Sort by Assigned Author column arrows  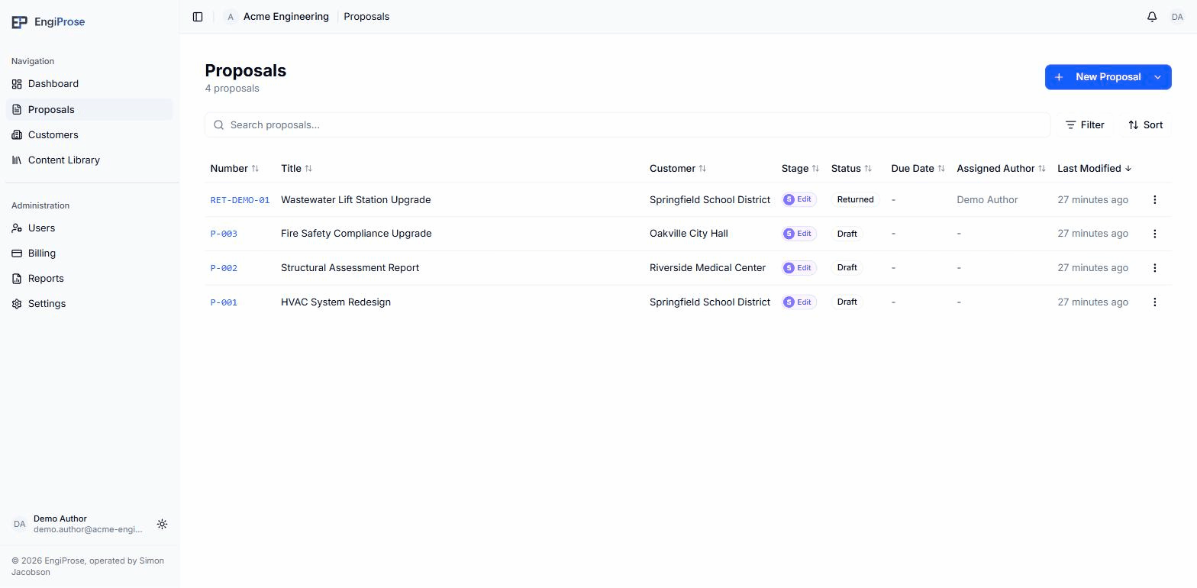1042,169
